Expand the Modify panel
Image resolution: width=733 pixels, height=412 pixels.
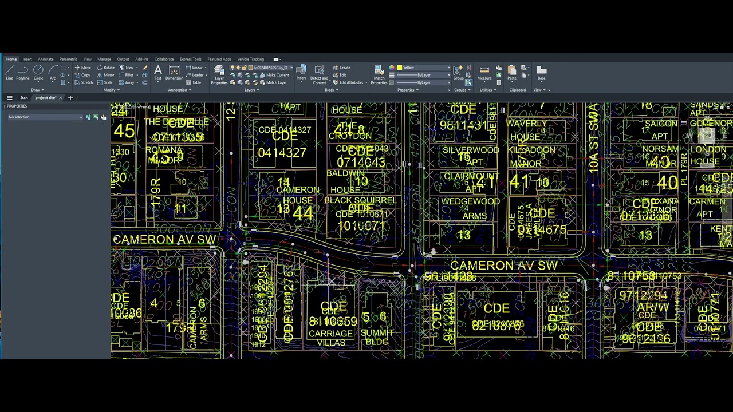pos(111,90)
